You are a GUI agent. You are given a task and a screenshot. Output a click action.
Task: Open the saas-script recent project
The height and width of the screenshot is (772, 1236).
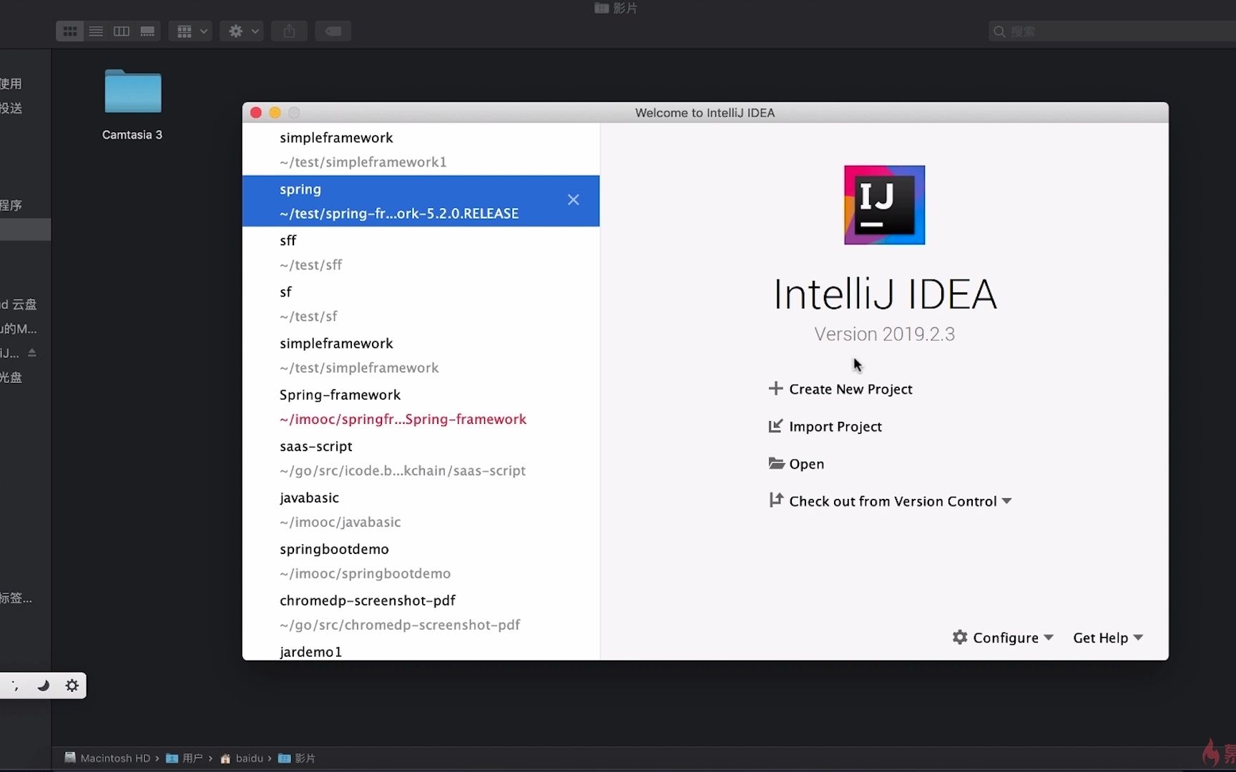pyautogui.click(x=421, y=458)
